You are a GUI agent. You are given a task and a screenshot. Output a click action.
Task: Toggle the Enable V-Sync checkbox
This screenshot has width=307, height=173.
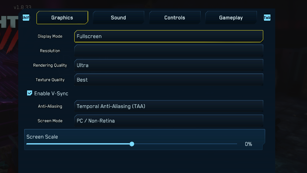coord(30,93)
